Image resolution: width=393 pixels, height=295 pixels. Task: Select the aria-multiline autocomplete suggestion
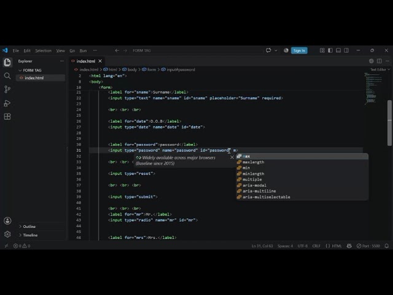click(302, 191)
